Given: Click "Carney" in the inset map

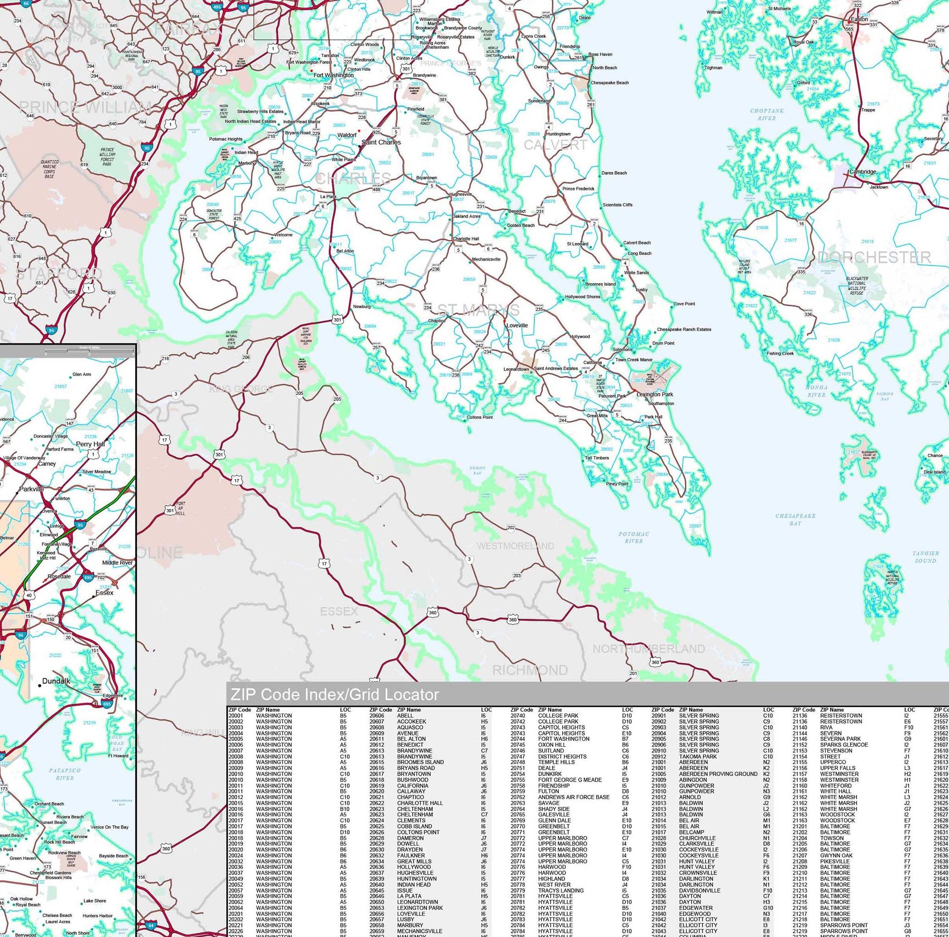Looking at the screenshot, I should click(47, 463).
